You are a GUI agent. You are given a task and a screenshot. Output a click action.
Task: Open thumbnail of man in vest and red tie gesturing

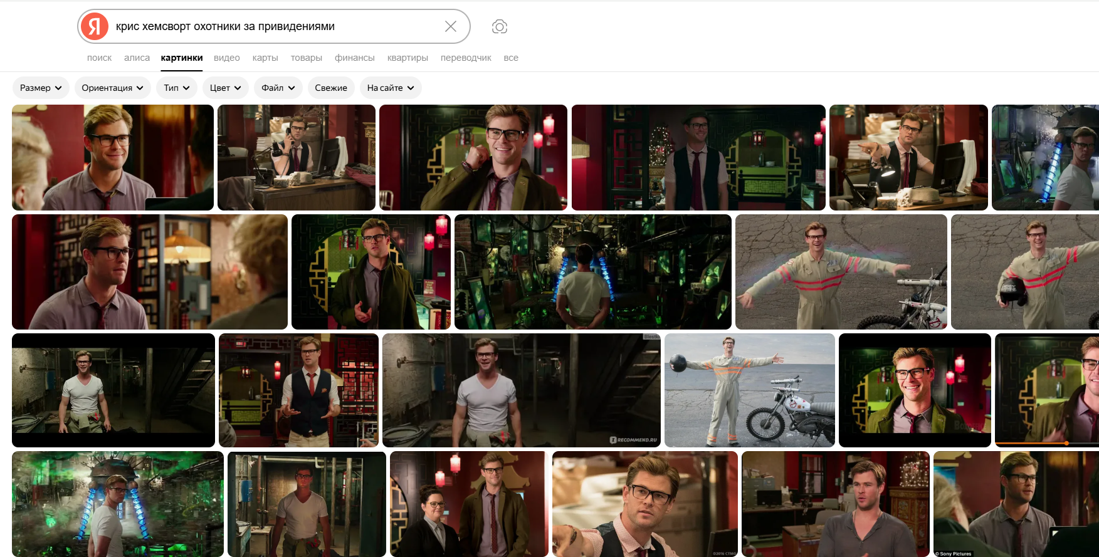point(298,390)
